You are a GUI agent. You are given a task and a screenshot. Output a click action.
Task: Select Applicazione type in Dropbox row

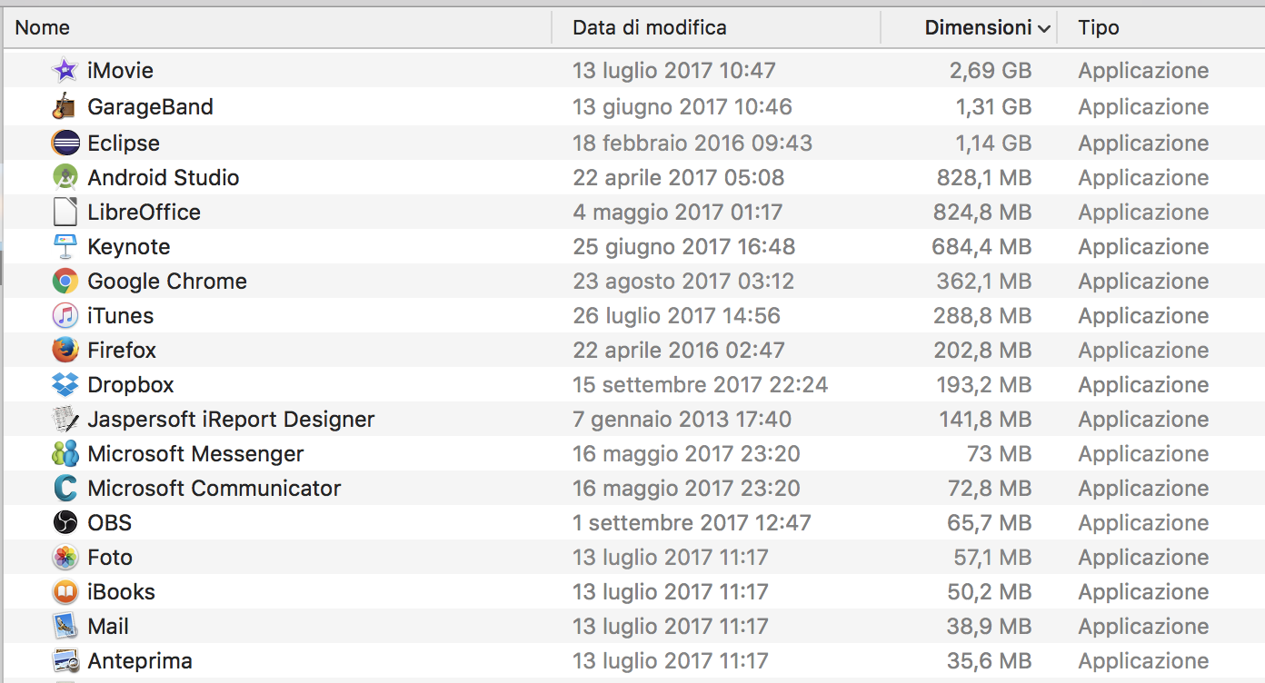pyautogui.click(x=1143, y=384)
